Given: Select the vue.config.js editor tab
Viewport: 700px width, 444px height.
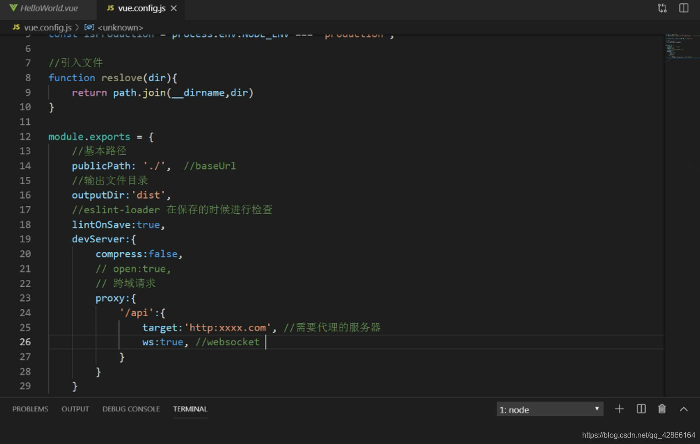Looking at the screenshot, I should [141, 8].
